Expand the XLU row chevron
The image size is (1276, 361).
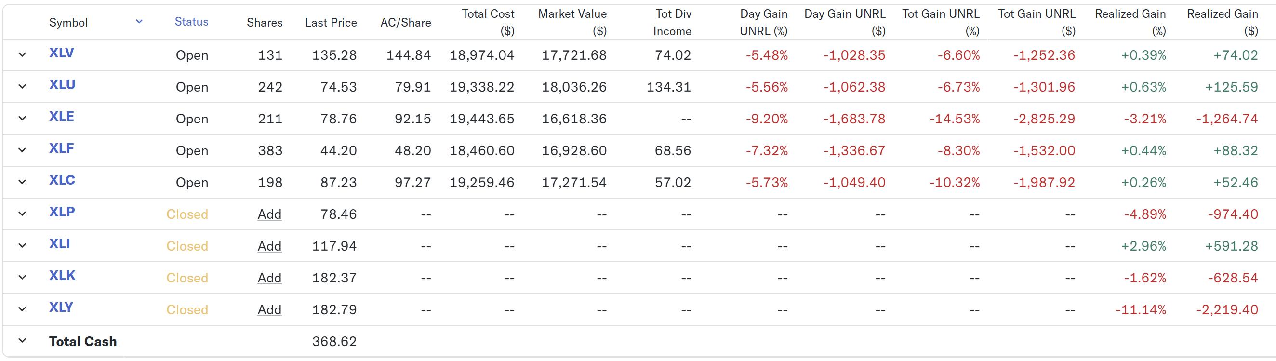pyautogui.click(x=22, y=87)
